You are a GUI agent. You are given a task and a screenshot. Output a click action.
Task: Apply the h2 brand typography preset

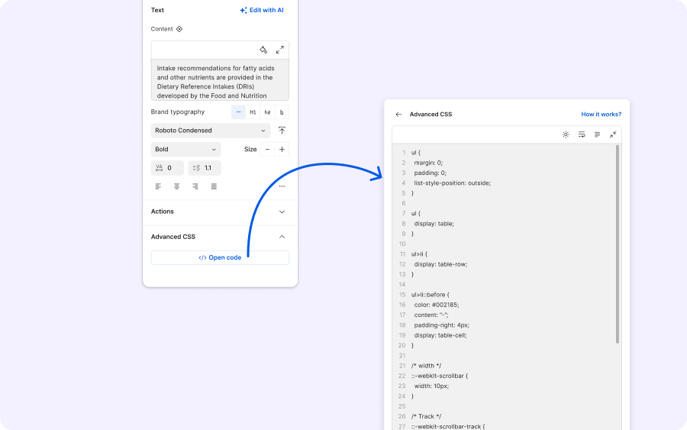coord(267,112)
